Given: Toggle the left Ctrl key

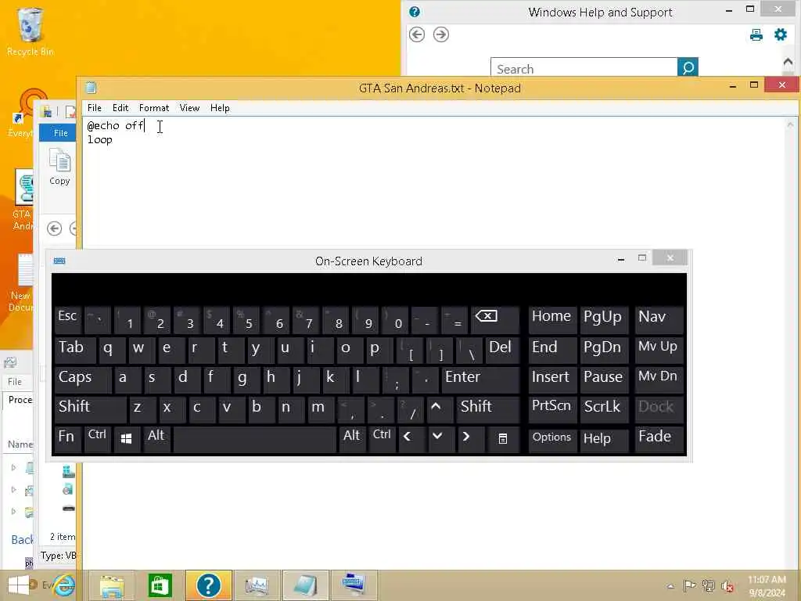Looking at the screenshot, I should [97, 438].
